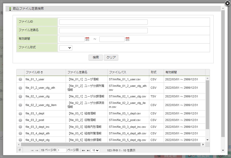This screenshot has height=158, width=231.
Task: Select gear icon for file_03_2_post row
Action: click(20, 120)
